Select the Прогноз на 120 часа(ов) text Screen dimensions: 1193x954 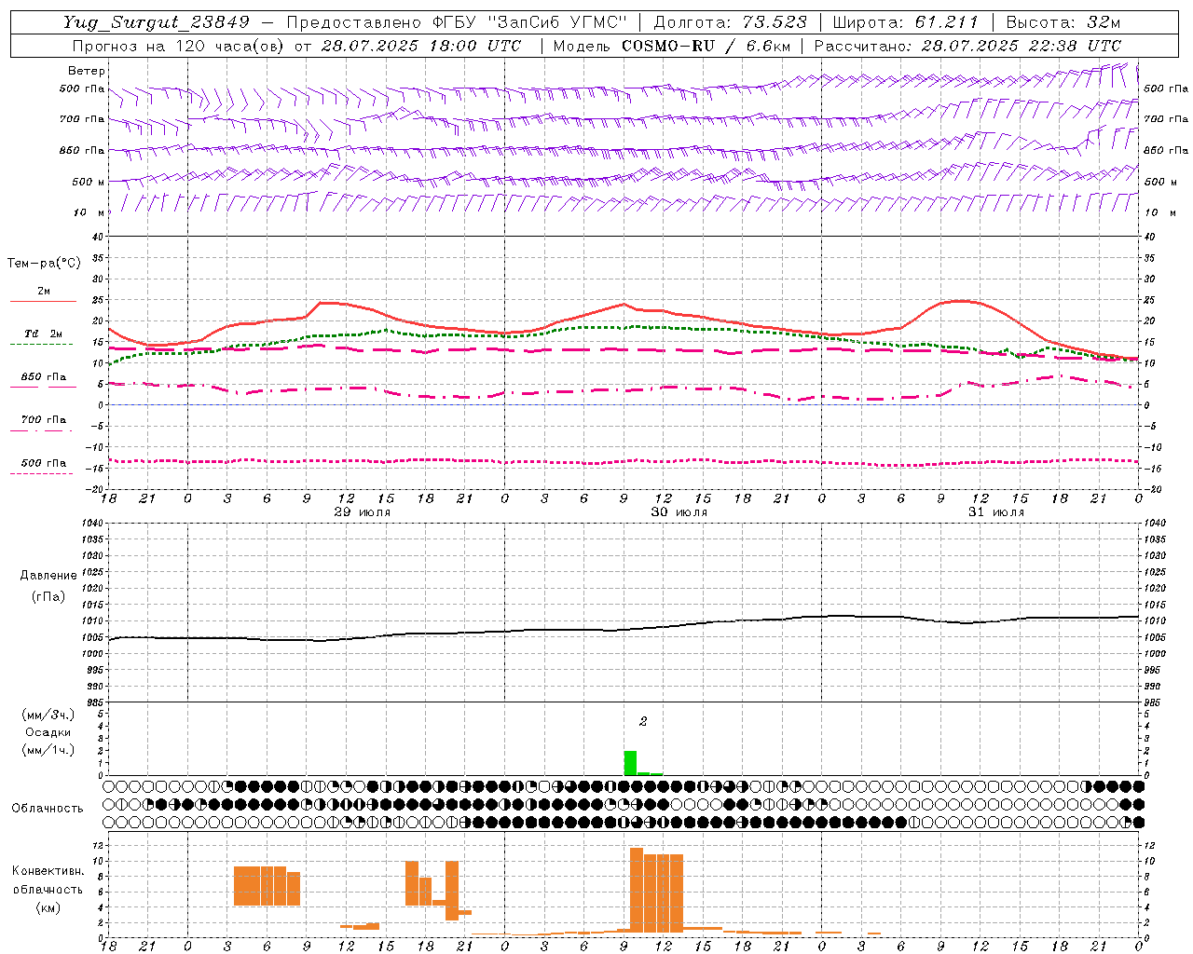tap(179, 46)
